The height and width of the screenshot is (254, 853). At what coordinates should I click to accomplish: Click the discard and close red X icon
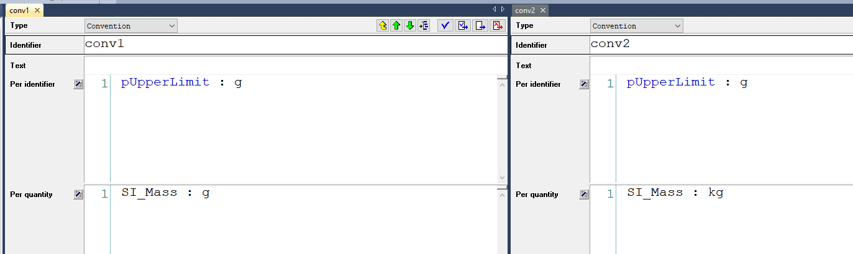(498, 25)
